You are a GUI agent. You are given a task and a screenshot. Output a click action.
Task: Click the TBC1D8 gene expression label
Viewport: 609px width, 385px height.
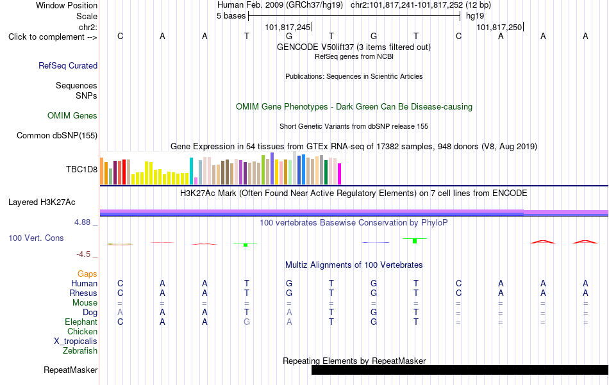(x=81, y=169)
